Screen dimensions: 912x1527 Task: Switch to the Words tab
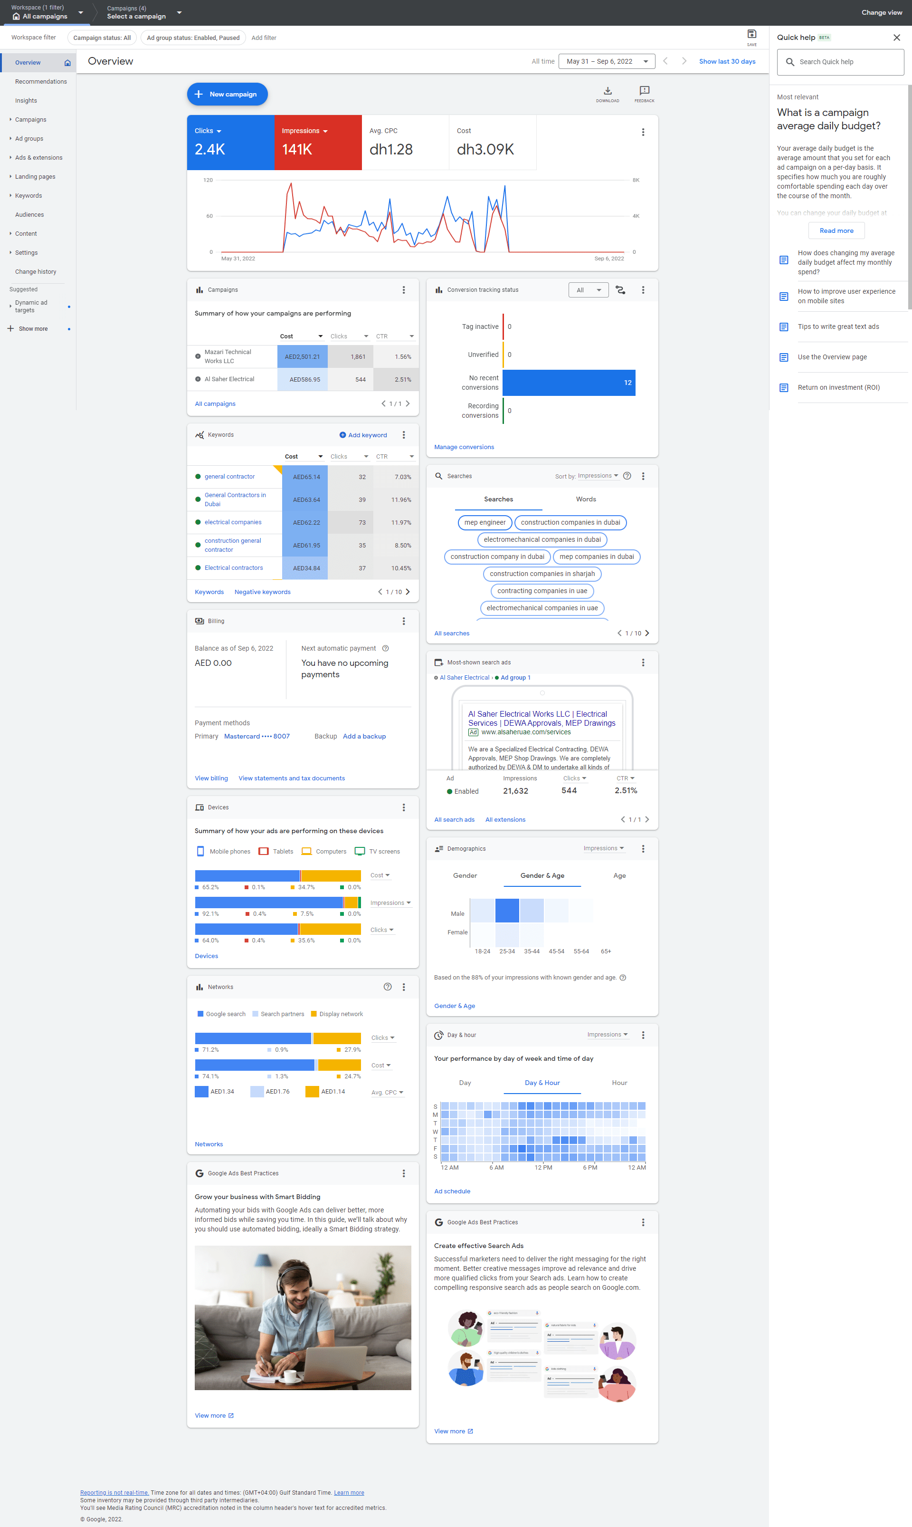click(586, 499)
